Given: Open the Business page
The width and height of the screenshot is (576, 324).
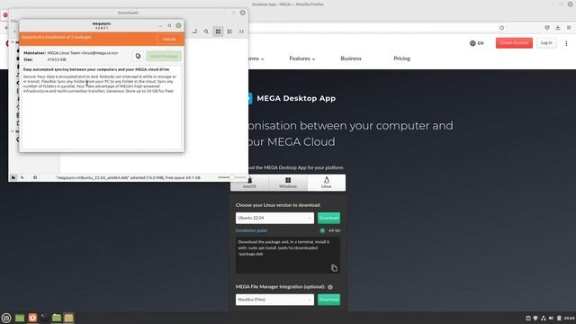Looking at the screenshot, I should coord(351,58).
